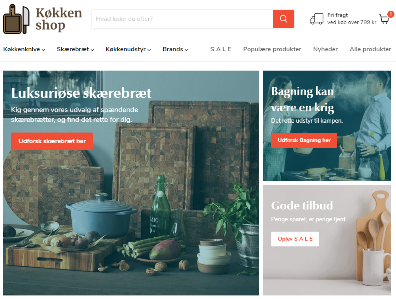Open Populære produkter menu item
The height and width of the screenshot is (299, 396).
272,49
